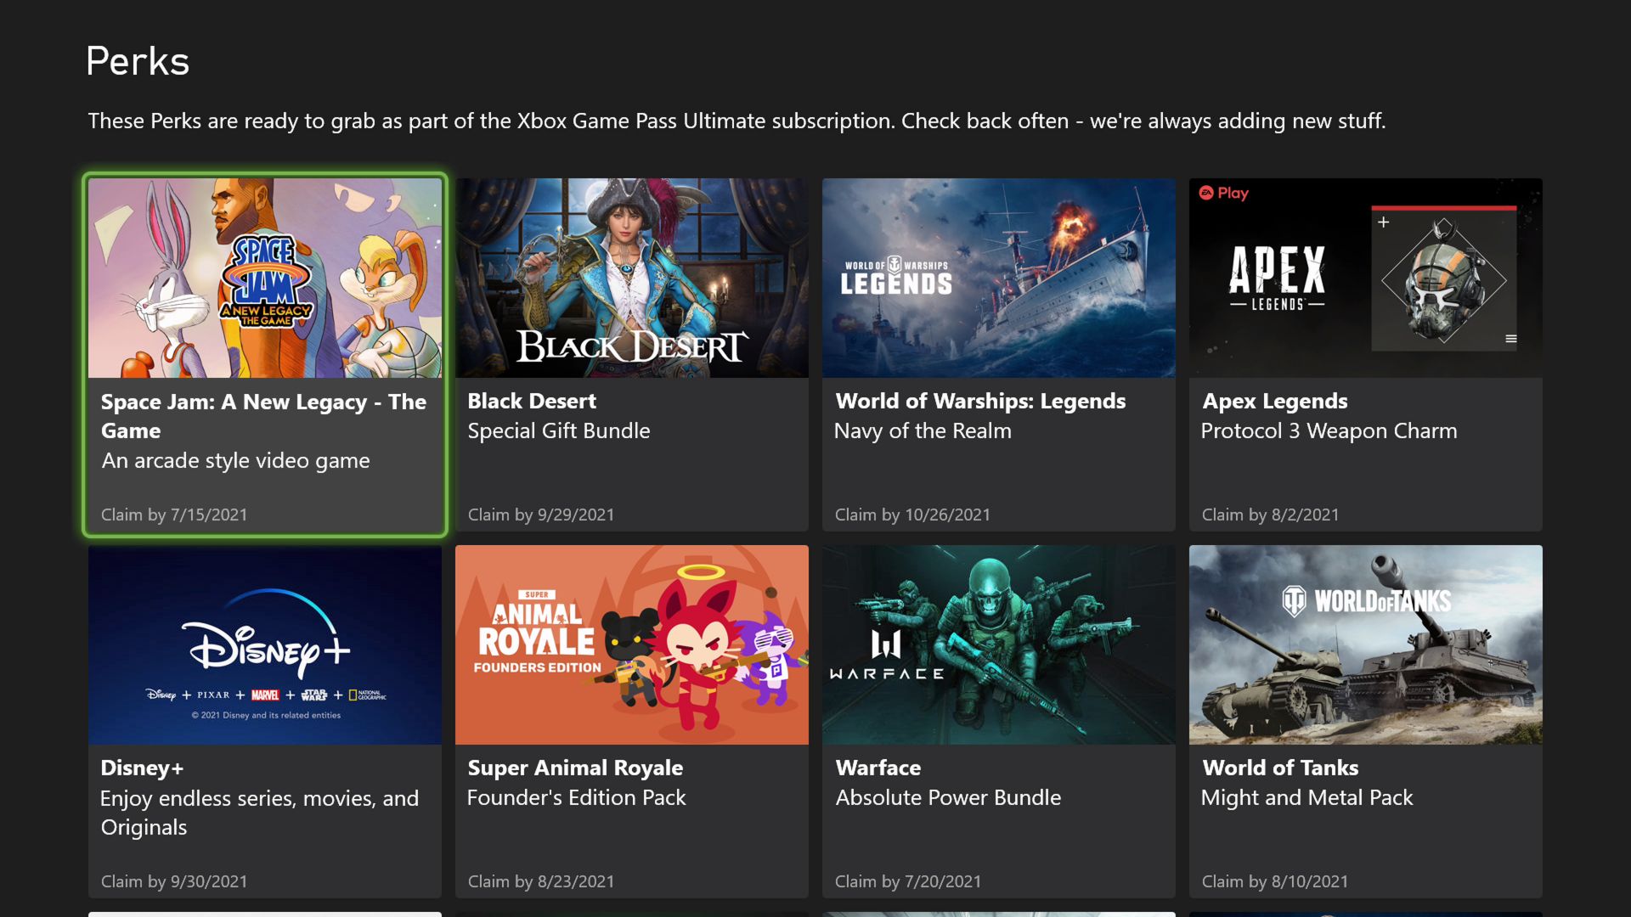
Task: Click Claim by 8/10/2021 on World of Tanks
Action: click(x=1274, y=881)
